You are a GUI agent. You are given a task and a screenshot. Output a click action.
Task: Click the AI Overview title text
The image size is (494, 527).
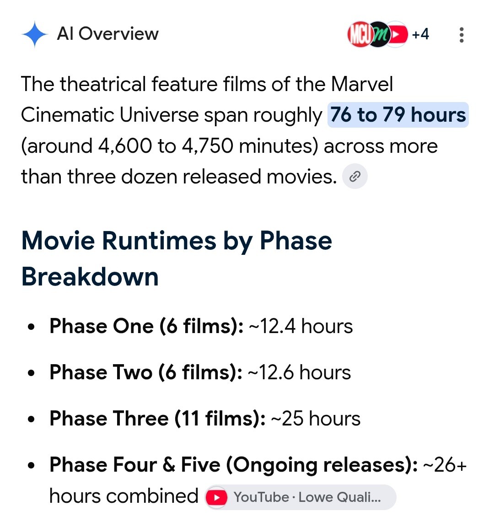click(x=107, y=33)
